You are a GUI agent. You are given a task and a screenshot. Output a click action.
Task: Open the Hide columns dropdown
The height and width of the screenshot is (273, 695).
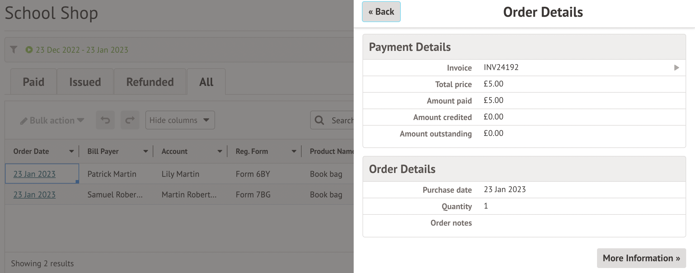coord(180,120)
